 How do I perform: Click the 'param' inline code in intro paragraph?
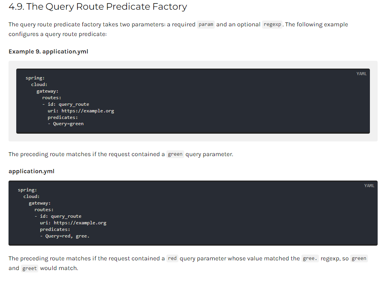pyautogui.click(x=206, y=24)
